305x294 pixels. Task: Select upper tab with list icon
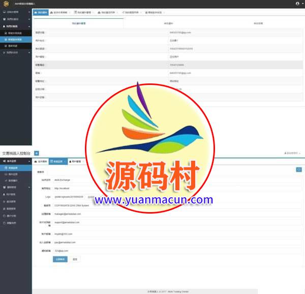pos(83,12)
